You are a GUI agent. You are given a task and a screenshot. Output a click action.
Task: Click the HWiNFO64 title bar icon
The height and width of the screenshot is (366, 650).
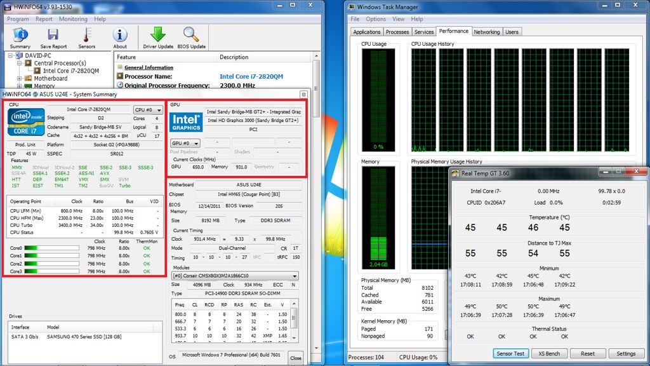[7, 7]
